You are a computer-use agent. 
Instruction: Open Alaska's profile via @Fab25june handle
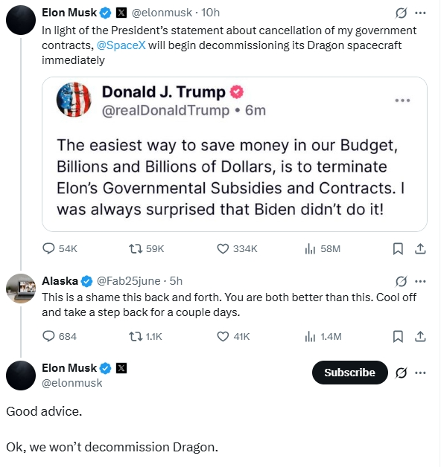point(129,281)
